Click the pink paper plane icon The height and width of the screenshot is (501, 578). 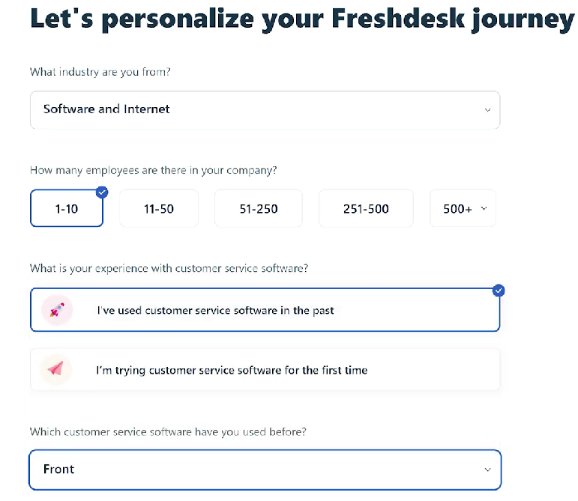pyautogui.click(x=56, y=369)
